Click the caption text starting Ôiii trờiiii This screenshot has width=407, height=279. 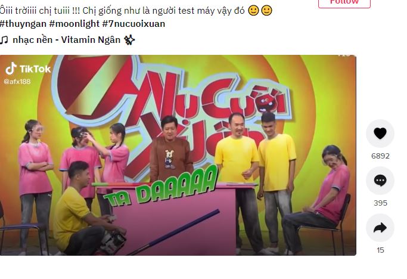[x=123, y=11]
